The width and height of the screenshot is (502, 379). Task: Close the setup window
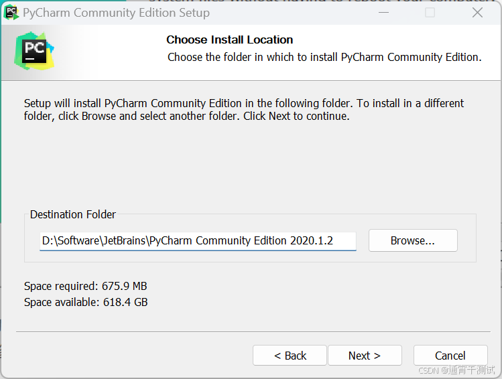click(x=477, y=13)
